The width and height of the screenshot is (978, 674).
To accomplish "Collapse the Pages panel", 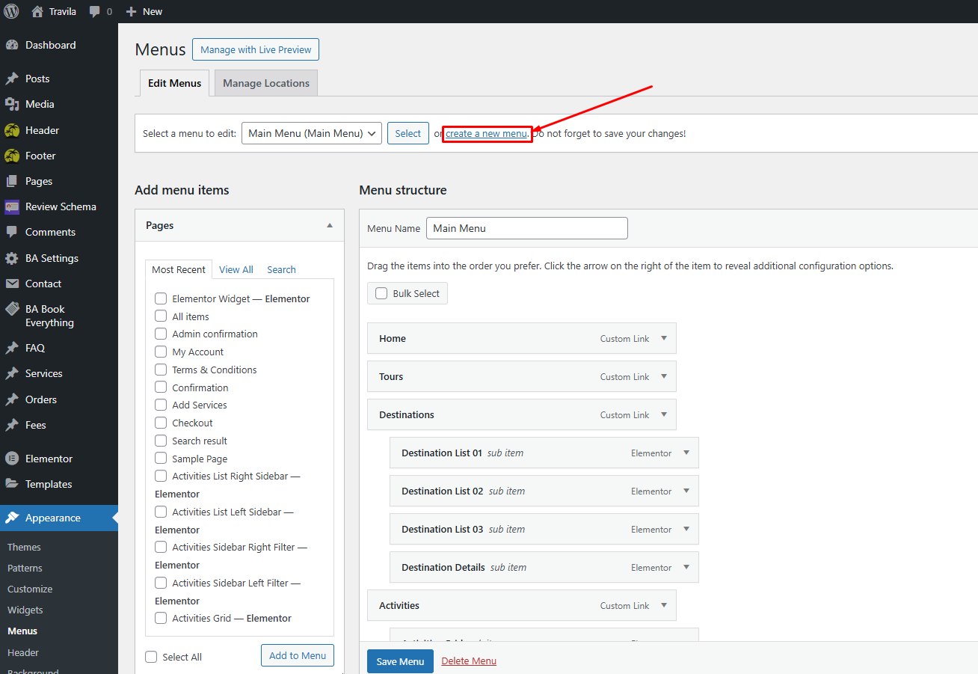I will [x=330, y=225].
